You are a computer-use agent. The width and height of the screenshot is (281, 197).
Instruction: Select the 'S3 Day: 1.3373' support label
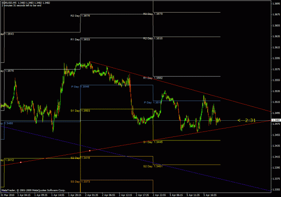click(80, 182)
